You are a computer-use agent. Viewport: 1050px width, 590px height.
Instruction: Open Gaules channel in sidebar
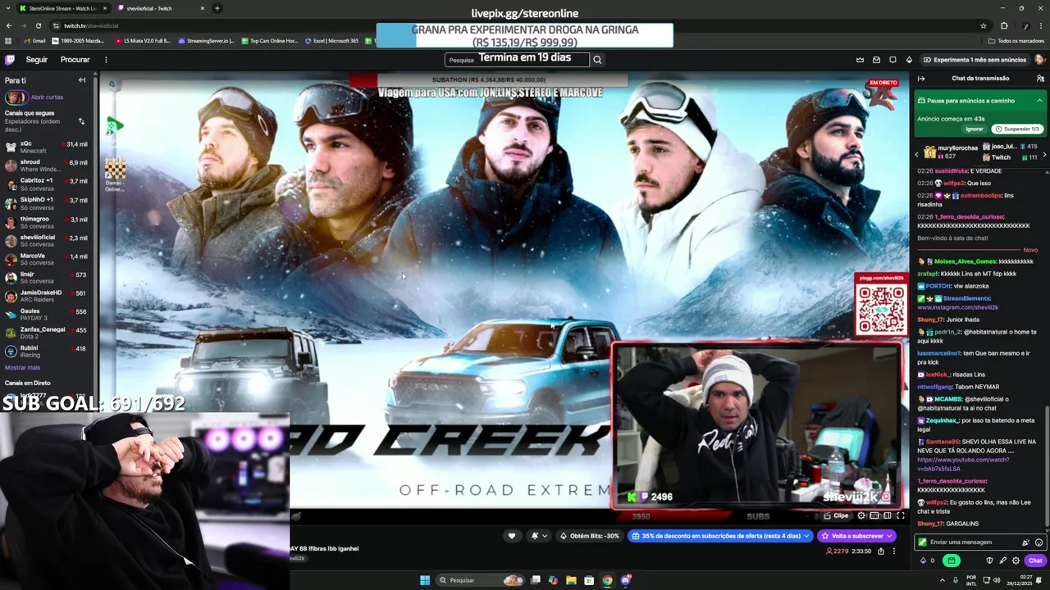tap(48, 315)
